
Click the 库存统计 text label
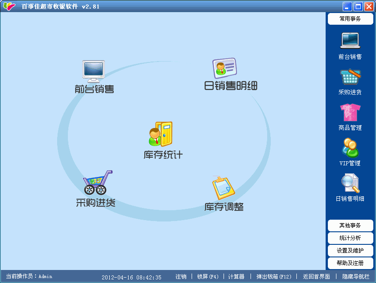(163, 155)
